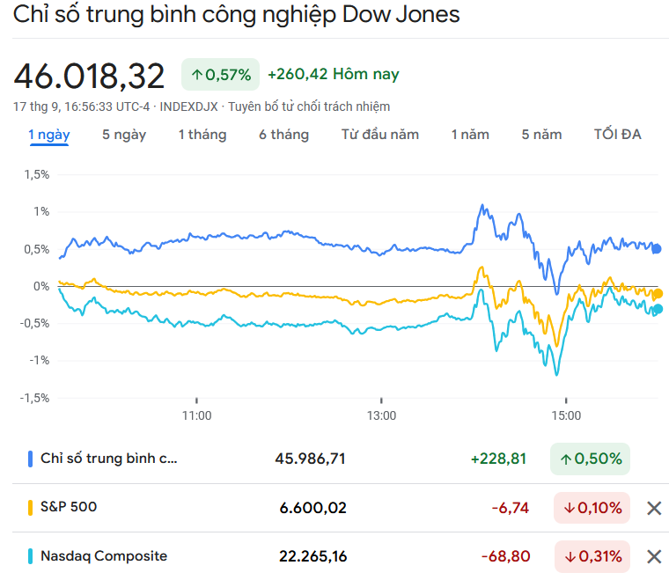This screenshot has height=580, width=669.
Task: Click the +260,42 Hôm nay change text
Action: point(334,74)
